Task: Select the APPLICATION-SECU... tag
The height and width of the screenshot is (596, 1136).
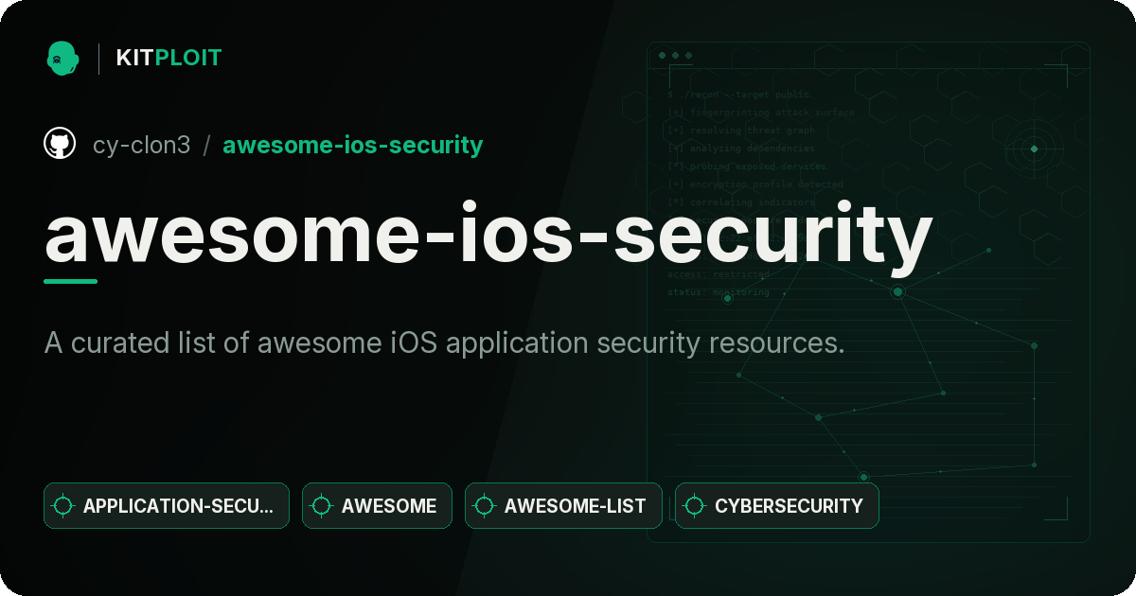Action: pos(167,506)
